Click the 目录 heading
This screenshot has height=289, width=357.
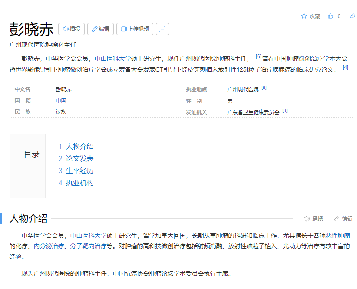pyautogui.click(x=32, y=154)
